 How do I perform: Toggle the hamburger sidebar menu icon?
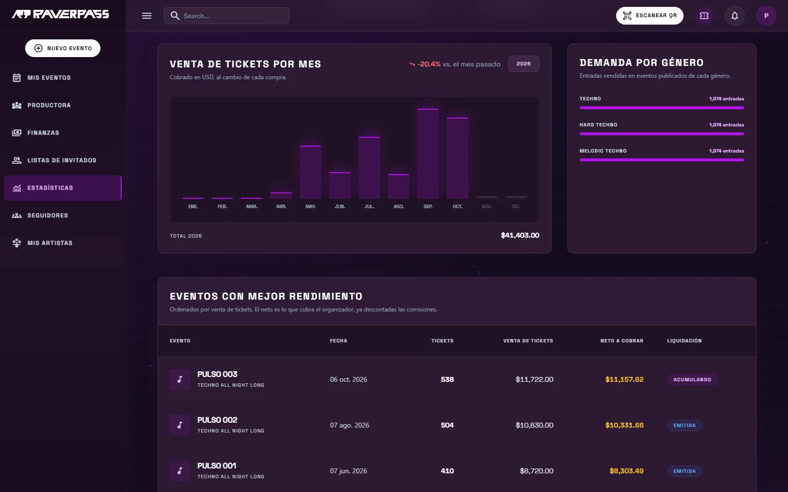coord(147,16)
